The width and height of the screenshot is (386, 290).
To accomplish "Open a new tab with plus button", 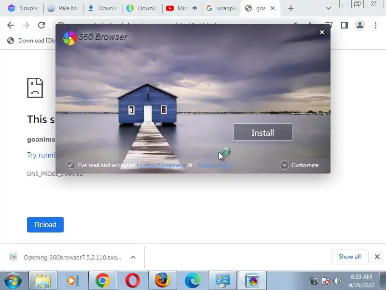I will coord(291,8).
